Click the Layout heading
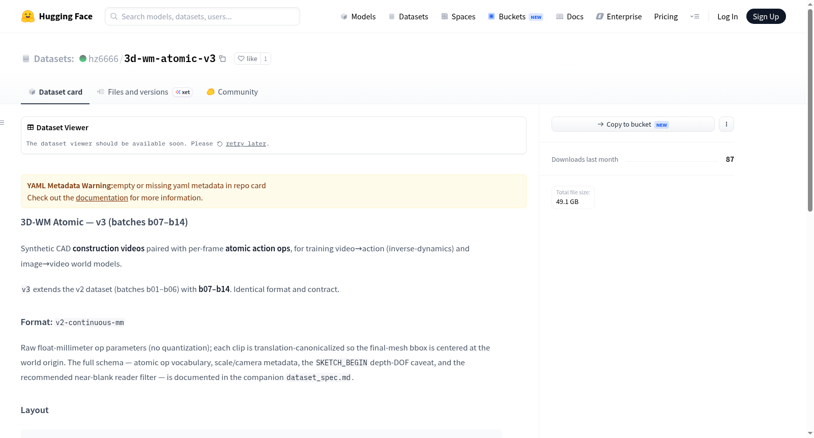 coord(35,410)
